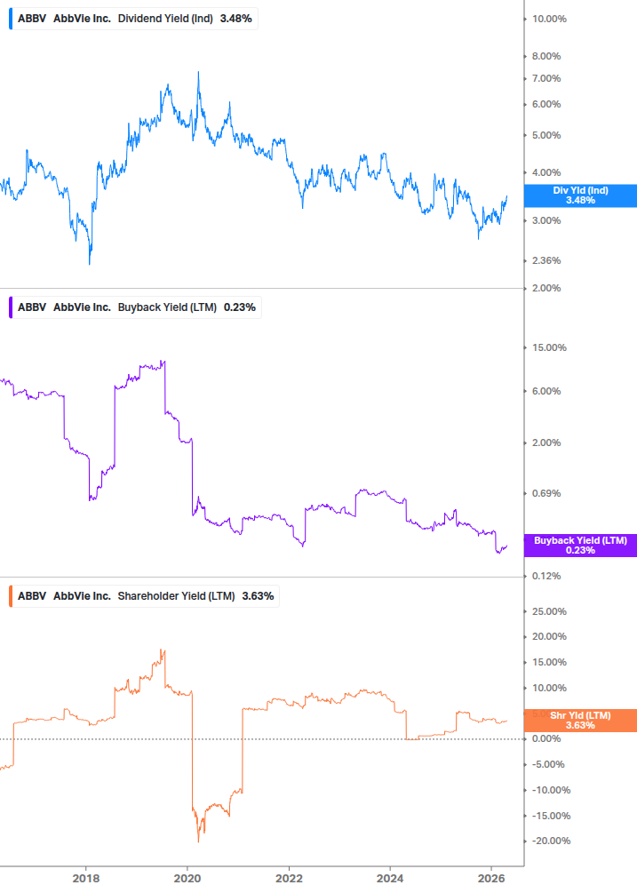
Task: Click the orange Shr Yld (LTM) 3.63% tag
Action: tap(580, 721)
